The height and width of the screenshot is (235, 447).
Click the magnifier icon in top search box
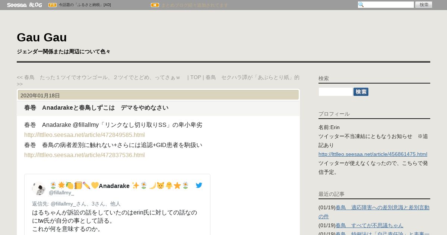pyautogui.click(x=361, y=4)
